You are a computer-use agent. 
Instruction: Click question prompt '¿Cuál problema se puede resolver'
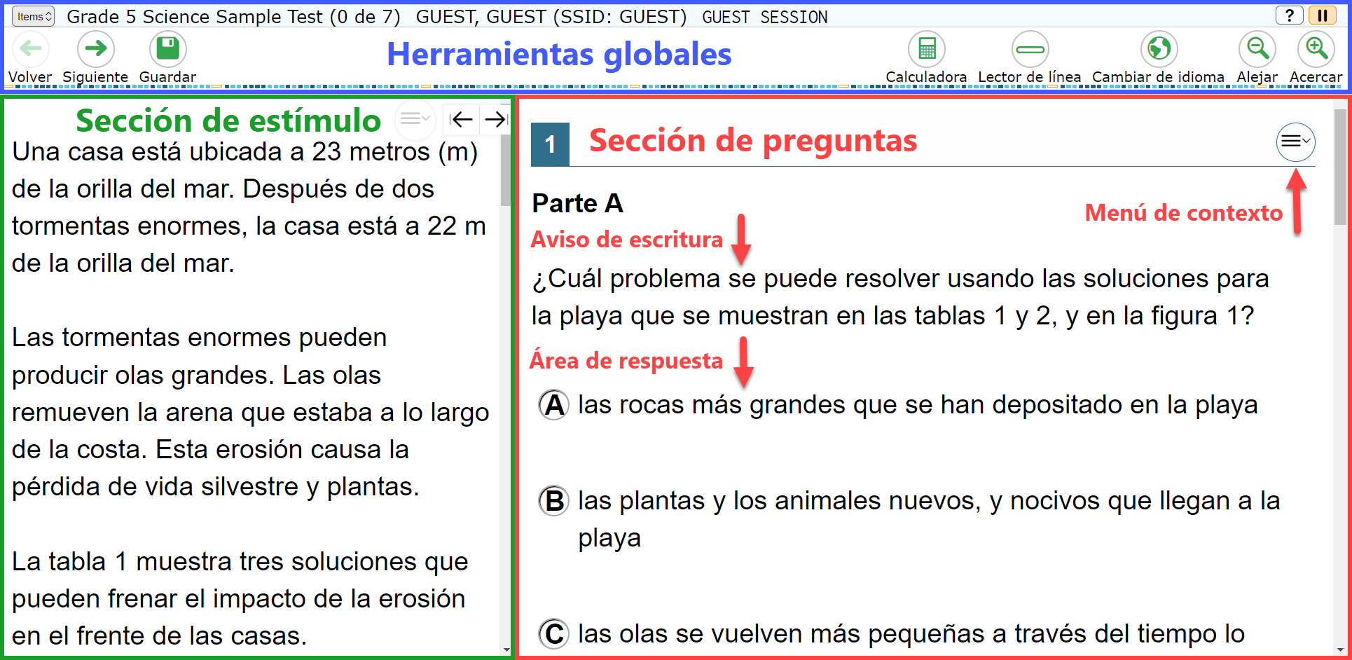[900, 297]
